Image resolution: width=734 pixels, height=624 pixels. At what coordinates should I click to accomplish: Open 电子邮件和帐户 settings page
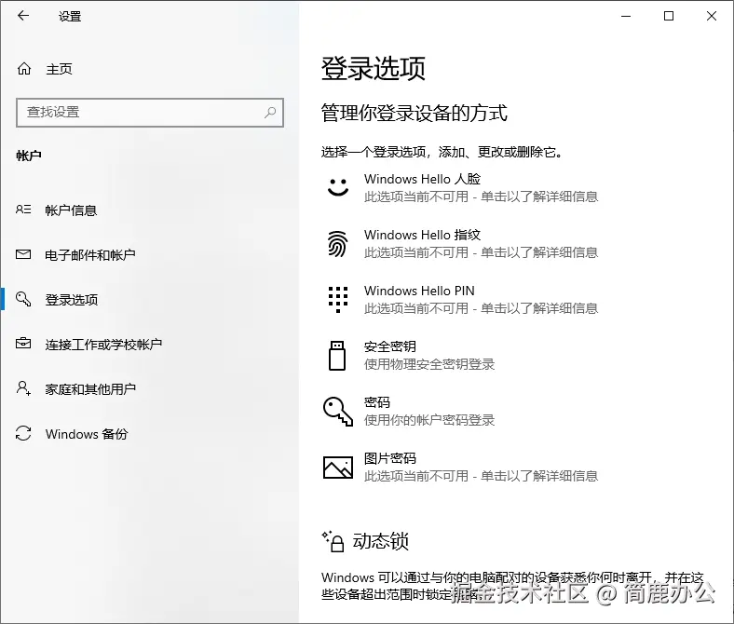[x=90, y=254]
